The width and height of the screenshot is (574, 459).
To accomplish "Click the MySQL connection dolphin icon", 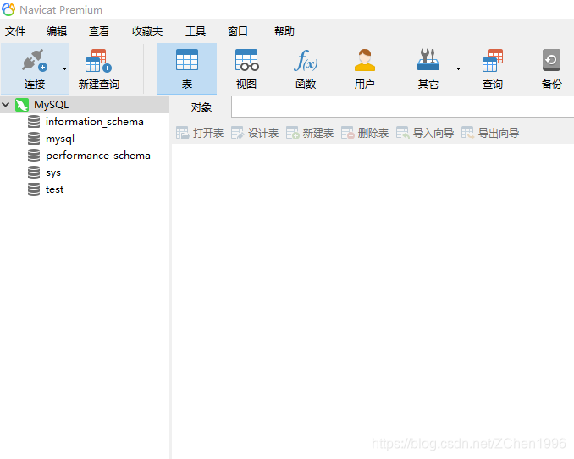I will pos(22,105).
